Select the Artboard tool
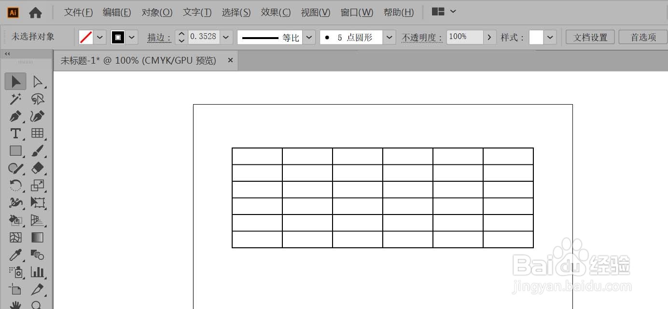This screenshot has width=668, height=309. [x=15, y=290]
